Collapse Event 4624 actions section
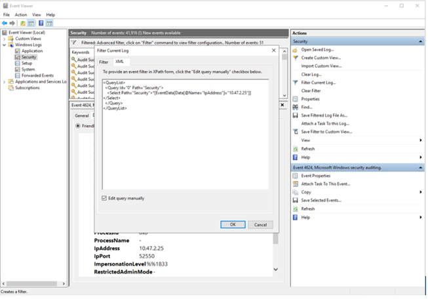The image size is (428, 303). (421, 167)
